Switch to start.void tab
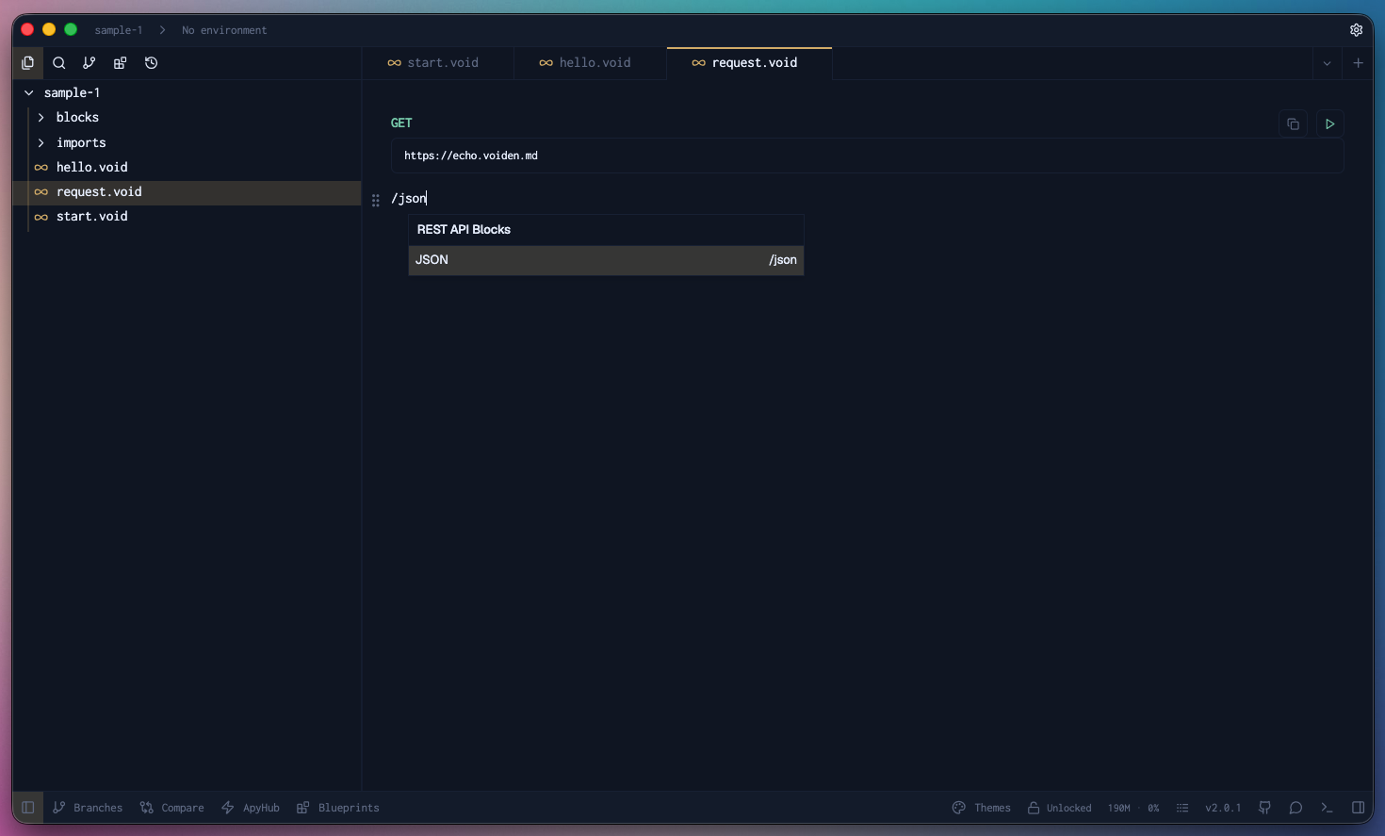The height and width of the screenshot is (836, 1385). pyautogui.click(x=438, y=63)
